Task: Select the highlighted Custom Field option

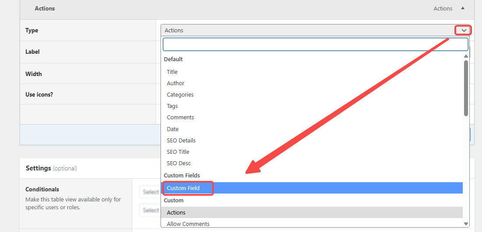Action: (x=183, y=188)
